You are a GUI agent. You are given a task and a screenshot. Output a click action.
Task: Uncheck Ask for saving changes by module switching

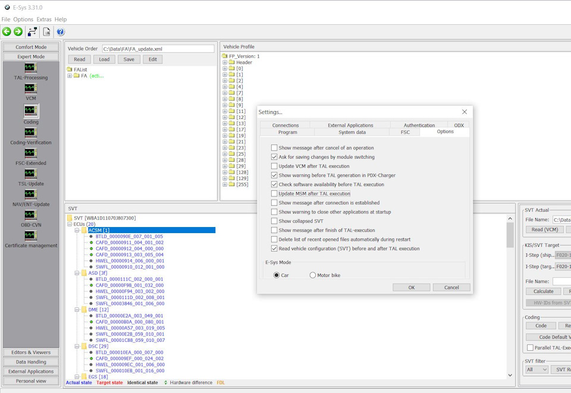click(274, 157)
